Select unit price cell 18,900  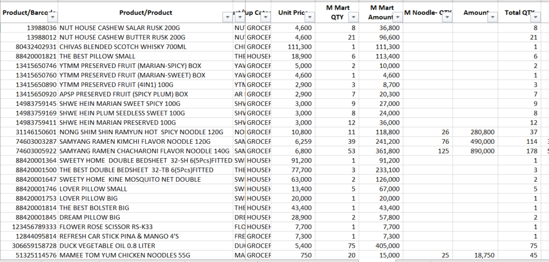pyautogui.click(x=293, y=56)
